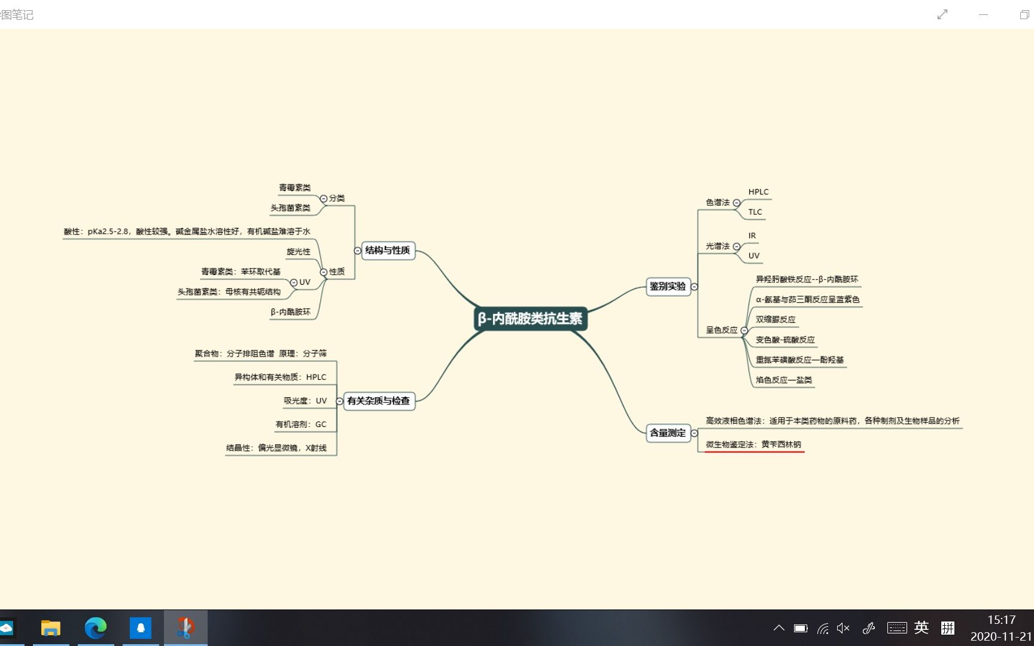Select the 变色酸-硫酸反应 node
Screen dimensions: 1034x646
pos(785,340)
